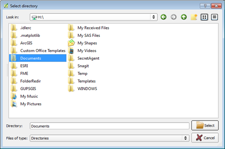
Task: Select the My Shapes folder icon
Action: (x=71, y=43)
